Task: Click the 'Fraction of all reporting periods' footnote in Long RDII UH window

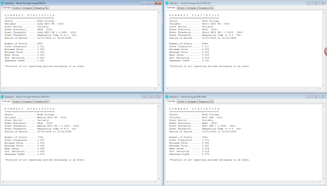Action: (x=45, y=66)
